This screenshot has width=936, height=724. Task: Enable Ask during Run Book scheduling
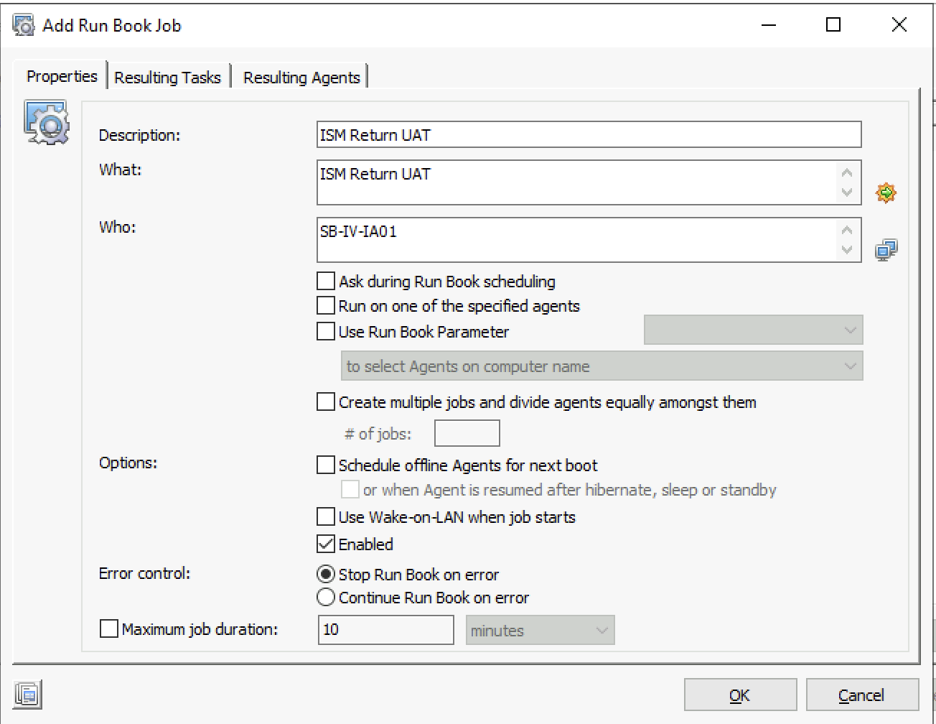pyautogui.click(x=326, y=281)
